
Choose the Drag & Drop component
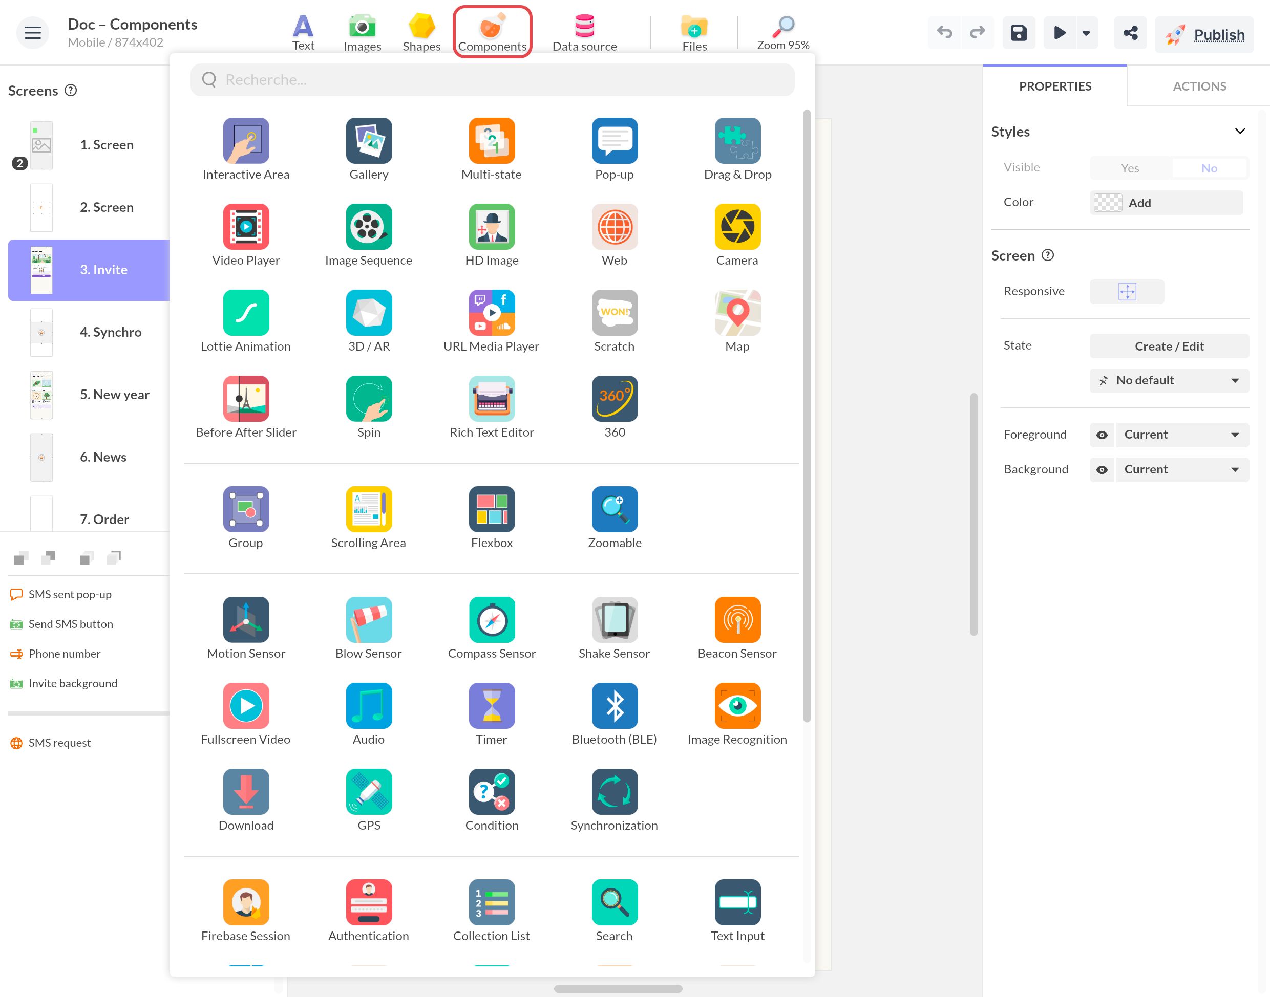point(737,149)
